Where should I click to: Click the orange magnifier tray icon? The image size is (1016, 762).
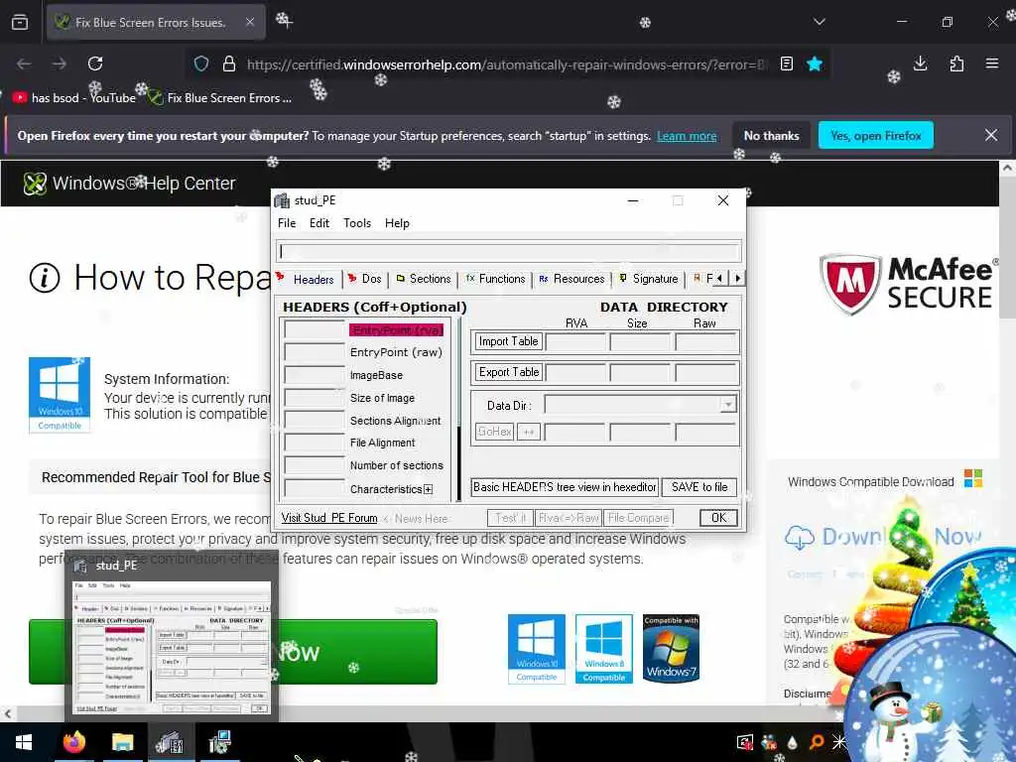click(x=816, y=741)
